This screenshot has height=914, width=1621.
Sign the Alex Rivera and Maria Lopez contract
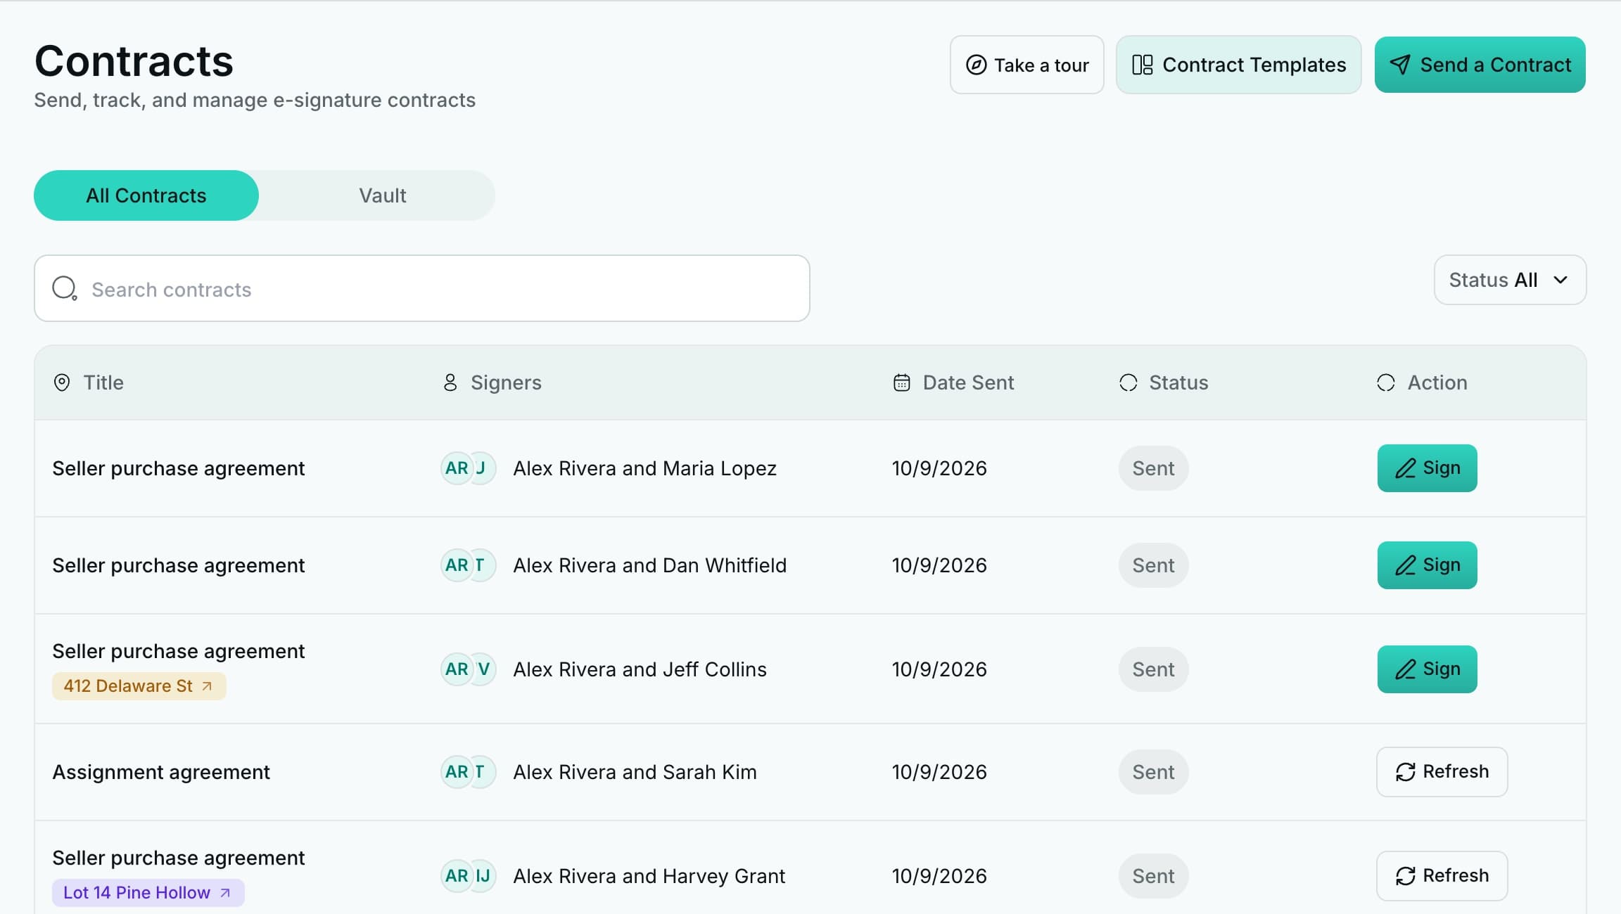pos(1427,468)
